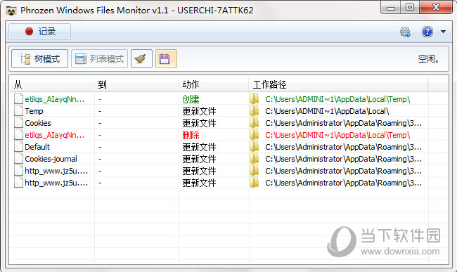Minimize the Phrozen Files Monitor window
Viewport: 457px width, 272px height.
pyautogui.click(x=391, y=8)
